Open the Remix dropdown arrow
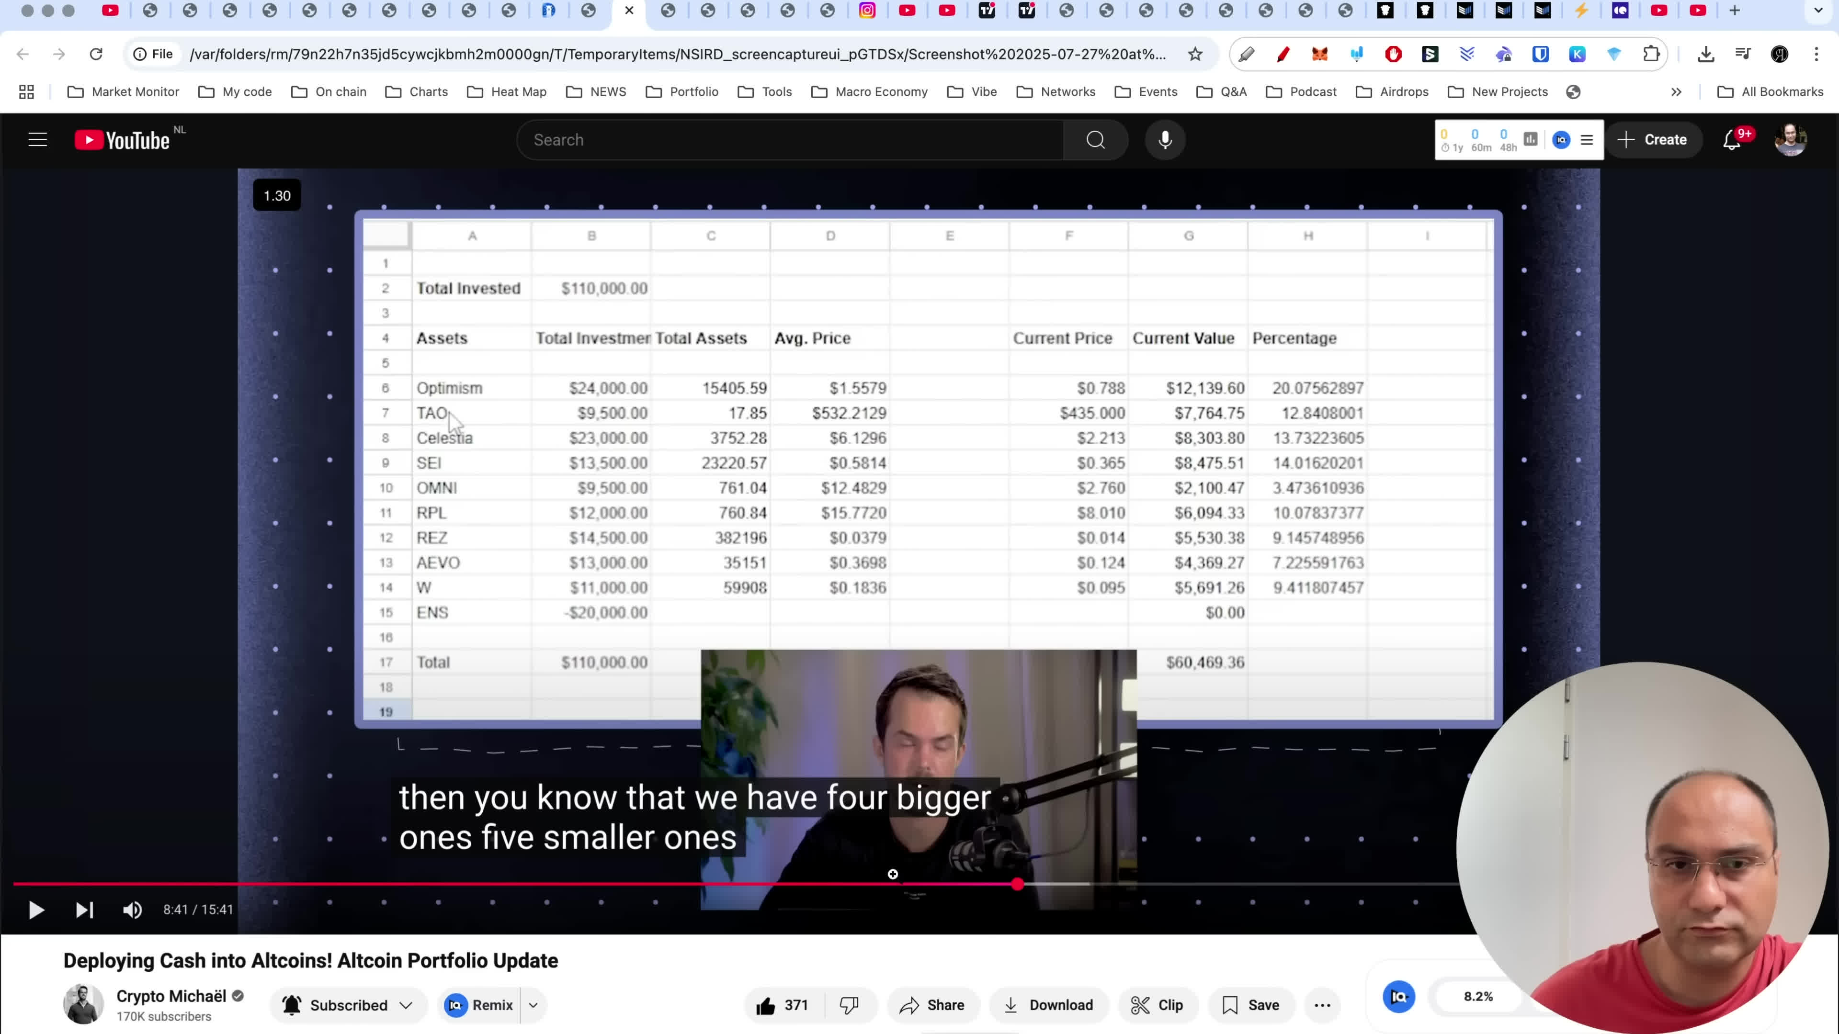 point(533,1005)
